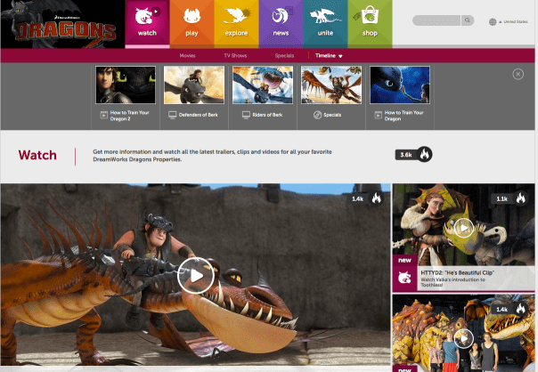Click How to Train Your Dragon 2 label
Screen dimensions: 538x372
[130, 116]
